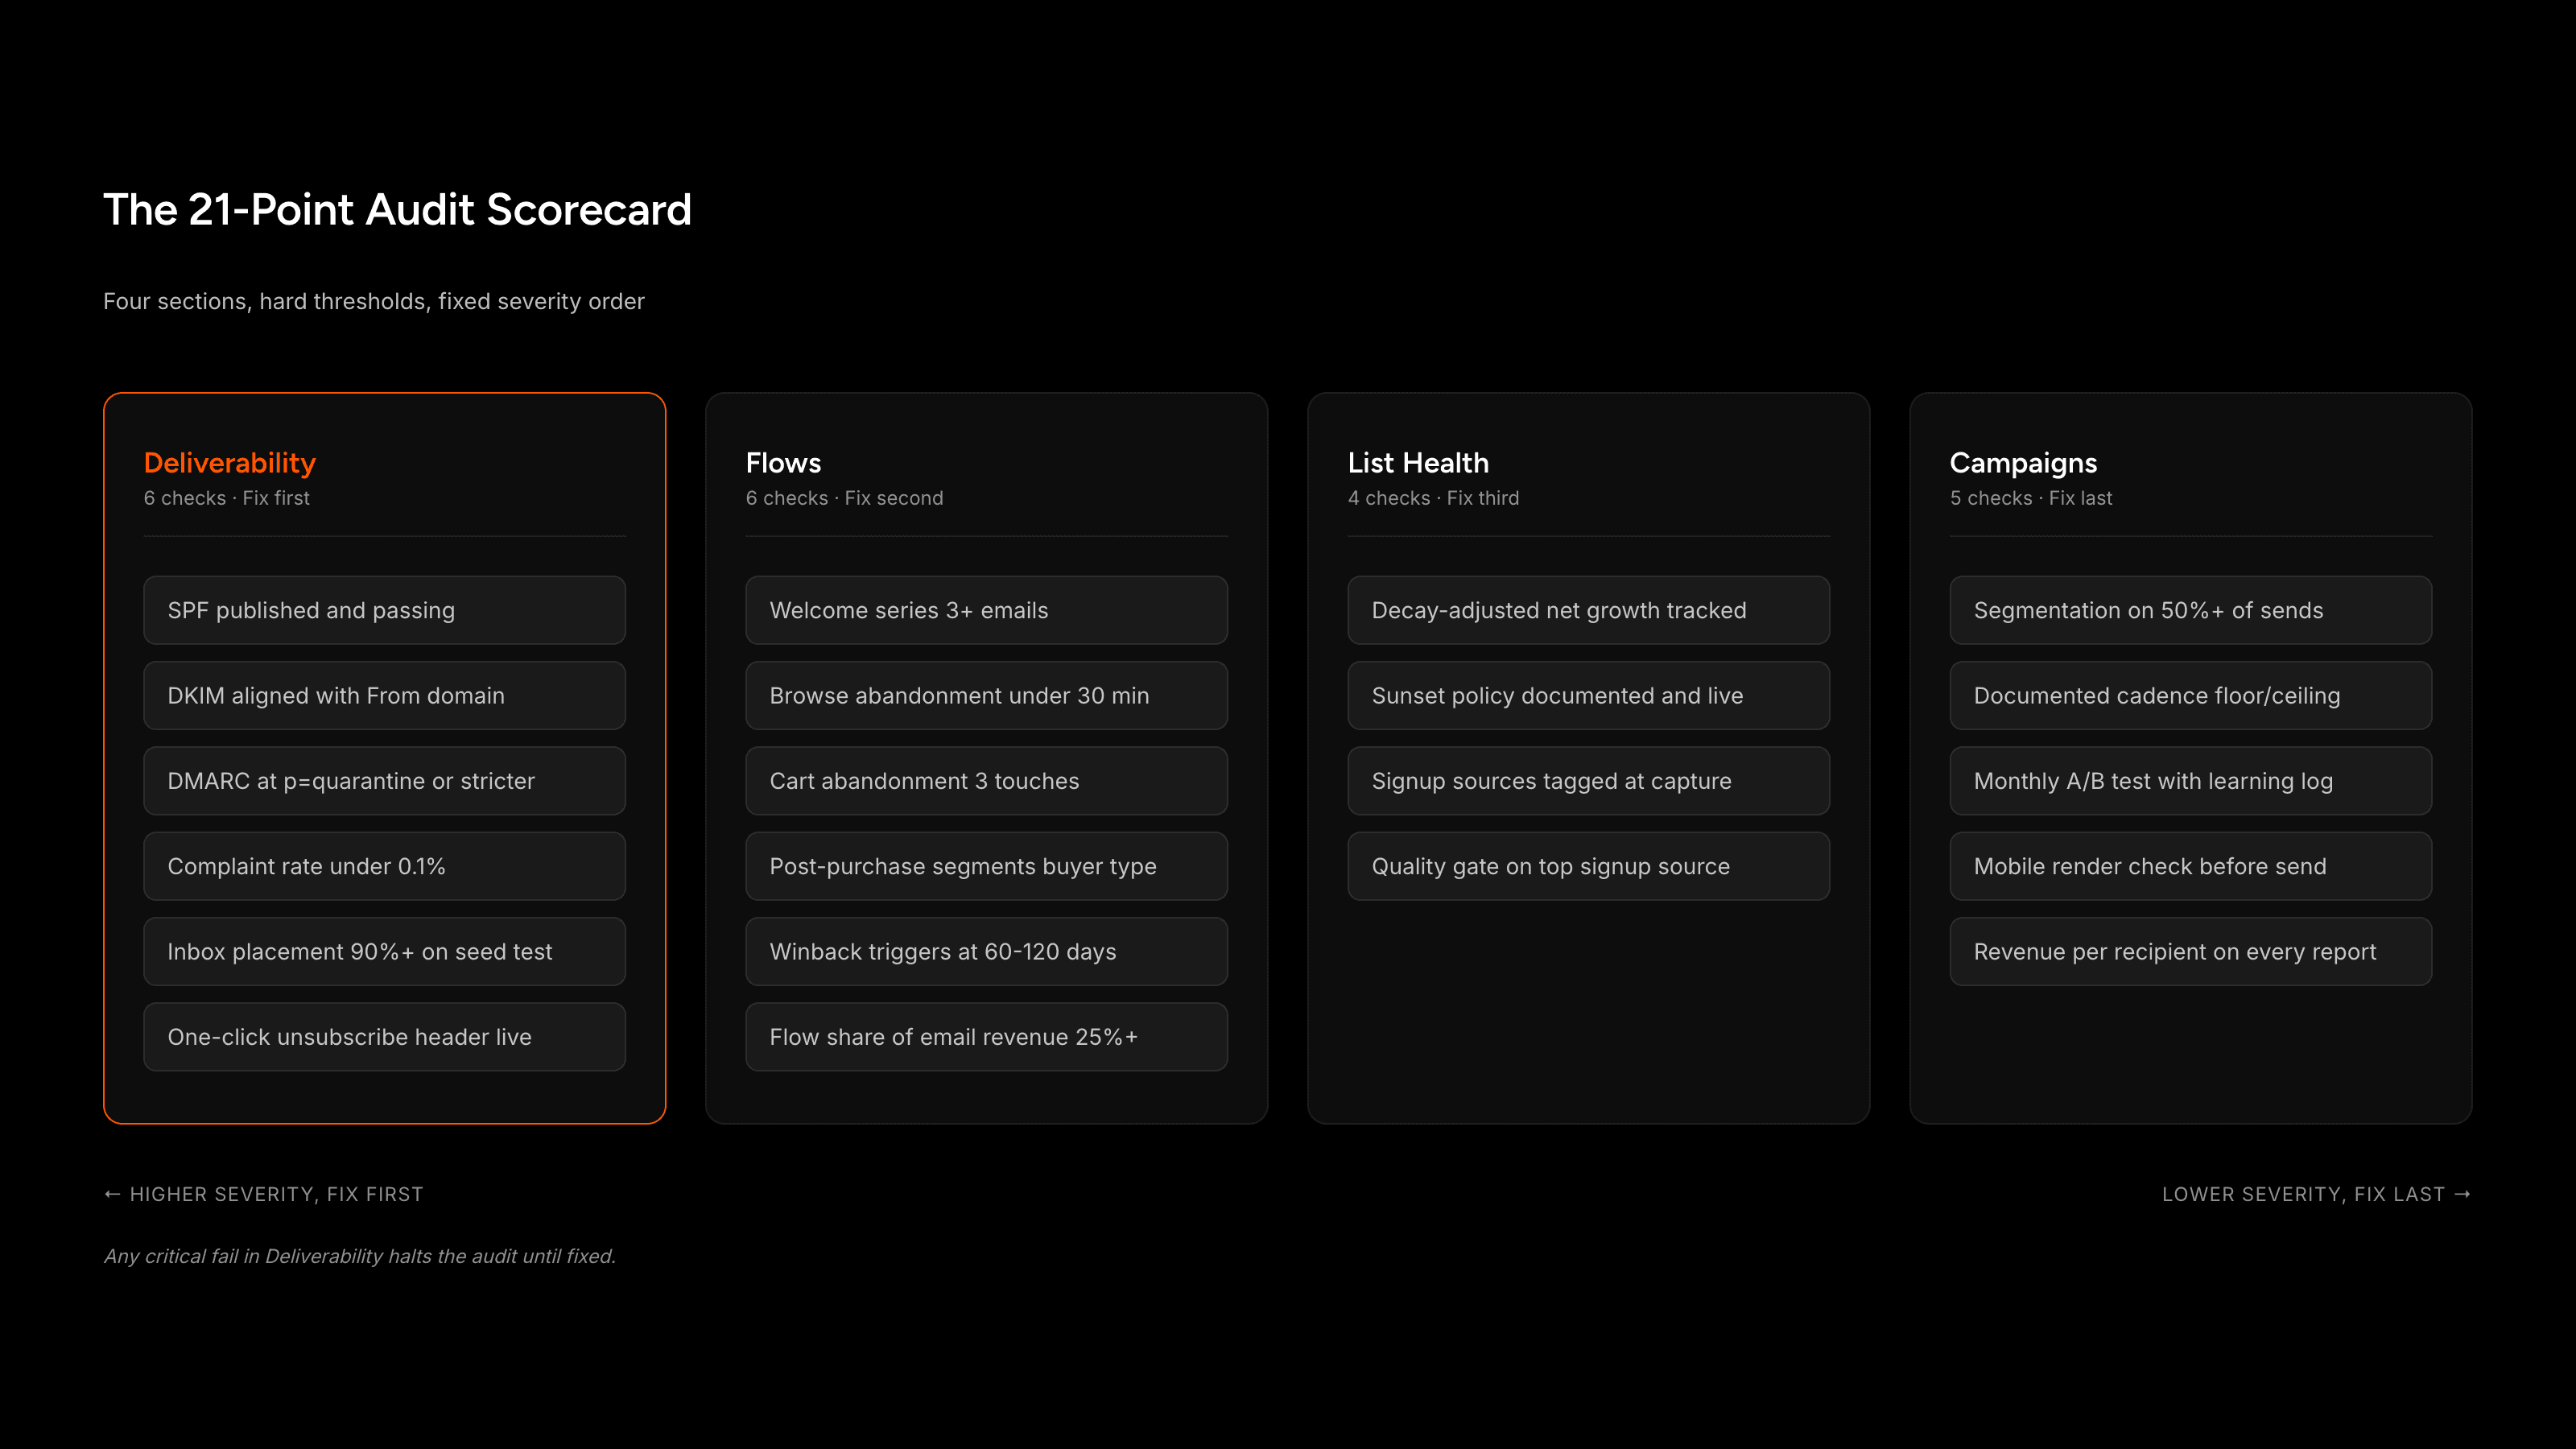Click 'Documented cadence floor/ceiling' item
The image size is (2576, 1449).
click(2191, 695)
